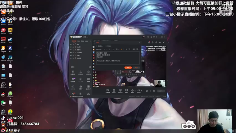Open the notification bell in the live app

tap(160, 43)
